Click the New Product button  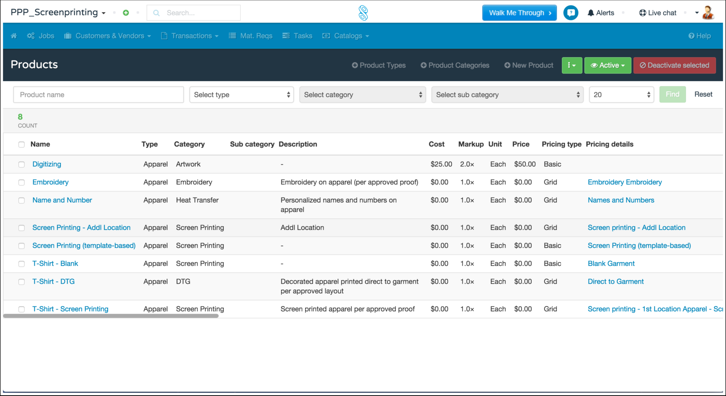point(528,65)
